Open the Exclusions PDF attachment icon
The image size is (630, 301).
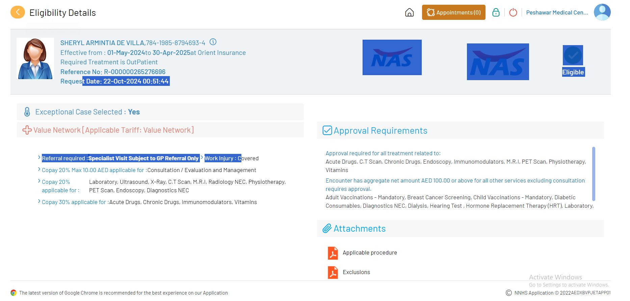click(x=333, y=272)
